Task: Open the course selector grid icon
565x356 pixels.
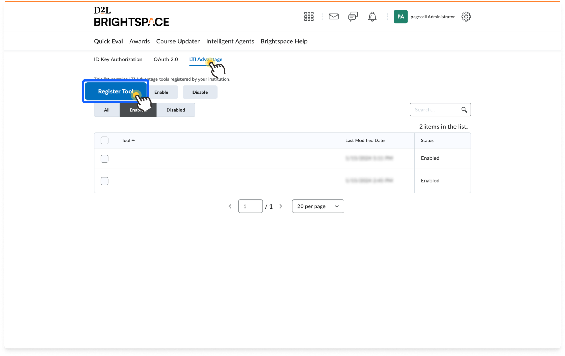Action: coord(309,17)
